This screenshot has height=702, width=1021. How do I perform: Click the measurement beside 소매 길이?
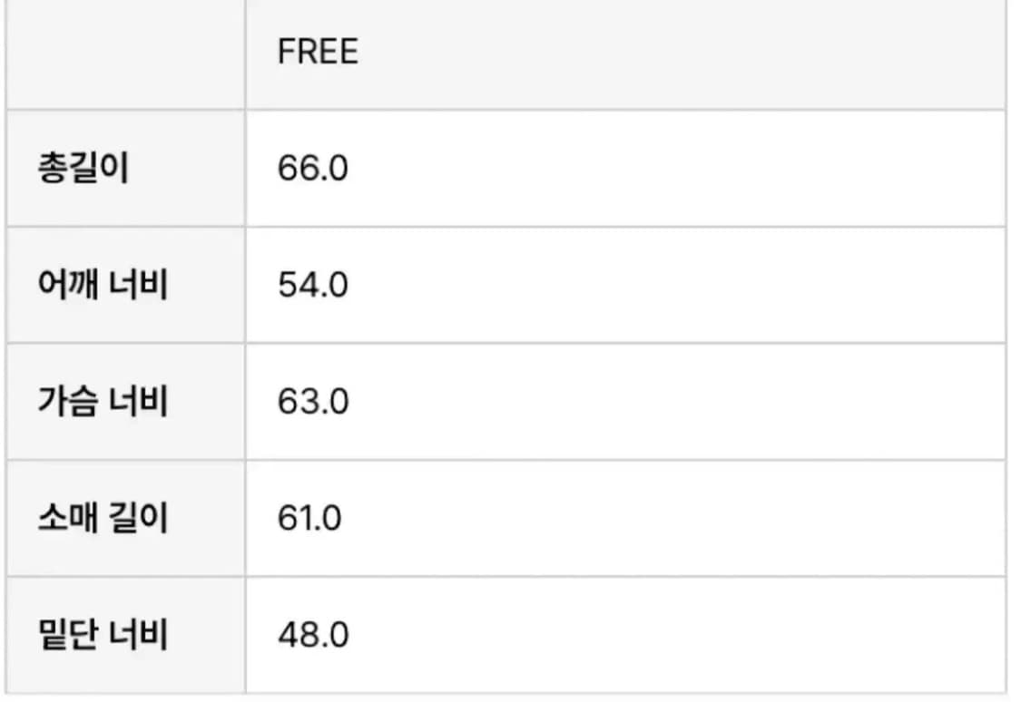(309, 519)
